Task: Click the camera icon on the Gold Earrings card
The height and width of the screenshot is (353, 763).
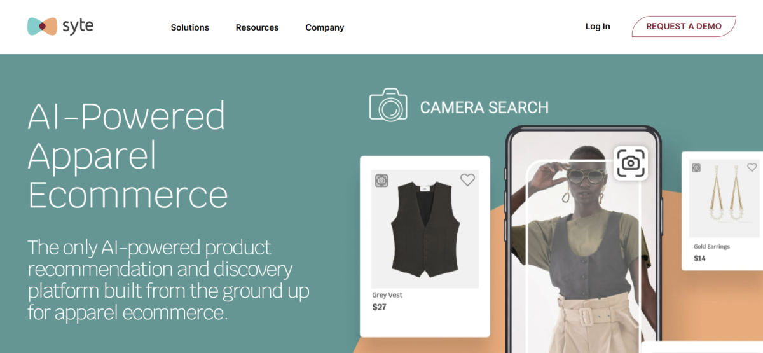Action: pos(696,168)
